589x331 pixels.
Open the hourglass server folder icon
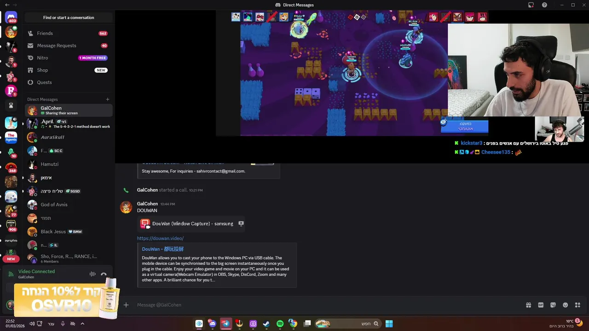click(x=11, y=105)
